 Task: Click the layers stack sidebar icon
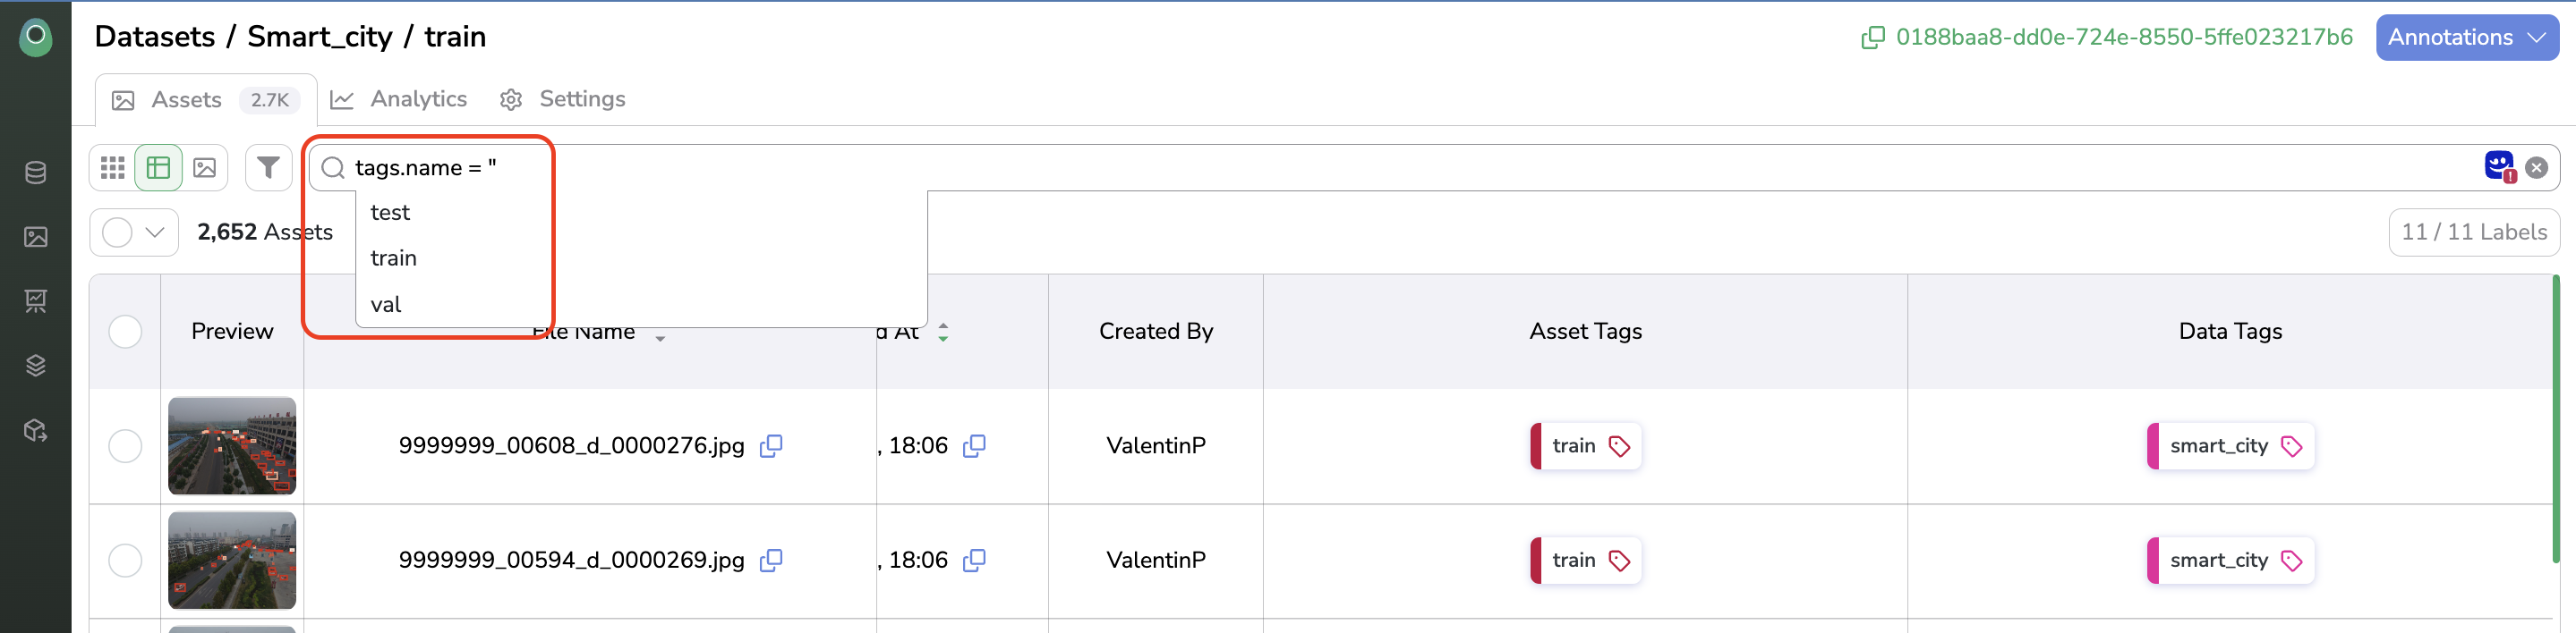(x=36, y=366)
